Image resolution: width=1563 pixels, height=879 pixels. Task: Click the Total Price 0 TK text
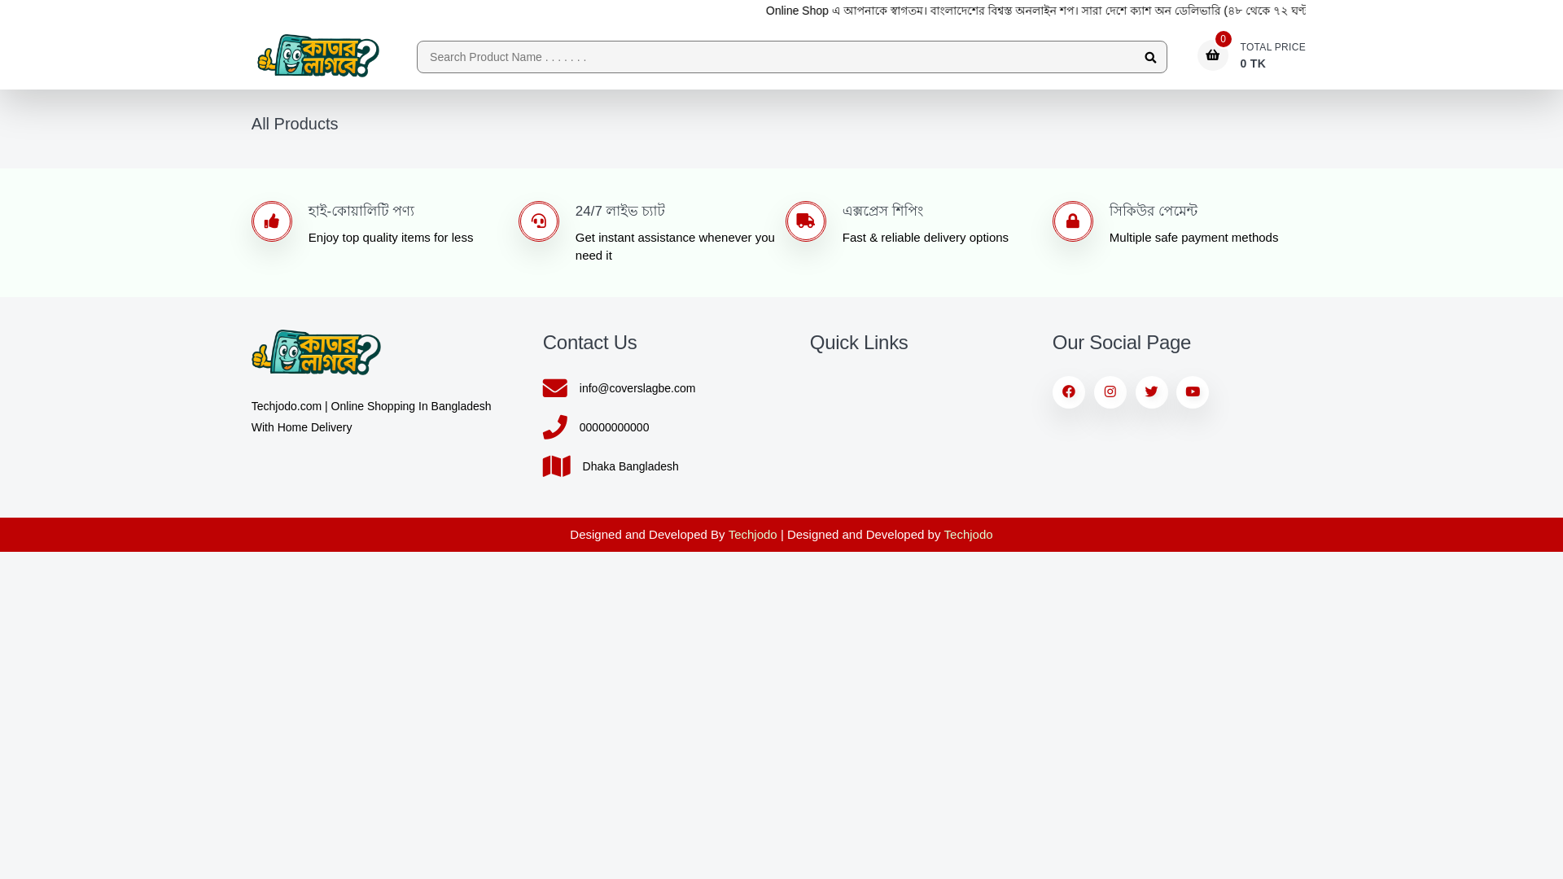(1272, 55)
